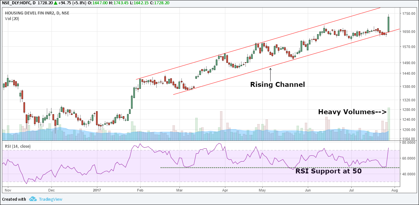Click the tallest green volume bar at far right
419x205 pixels.
pos(389,124)
